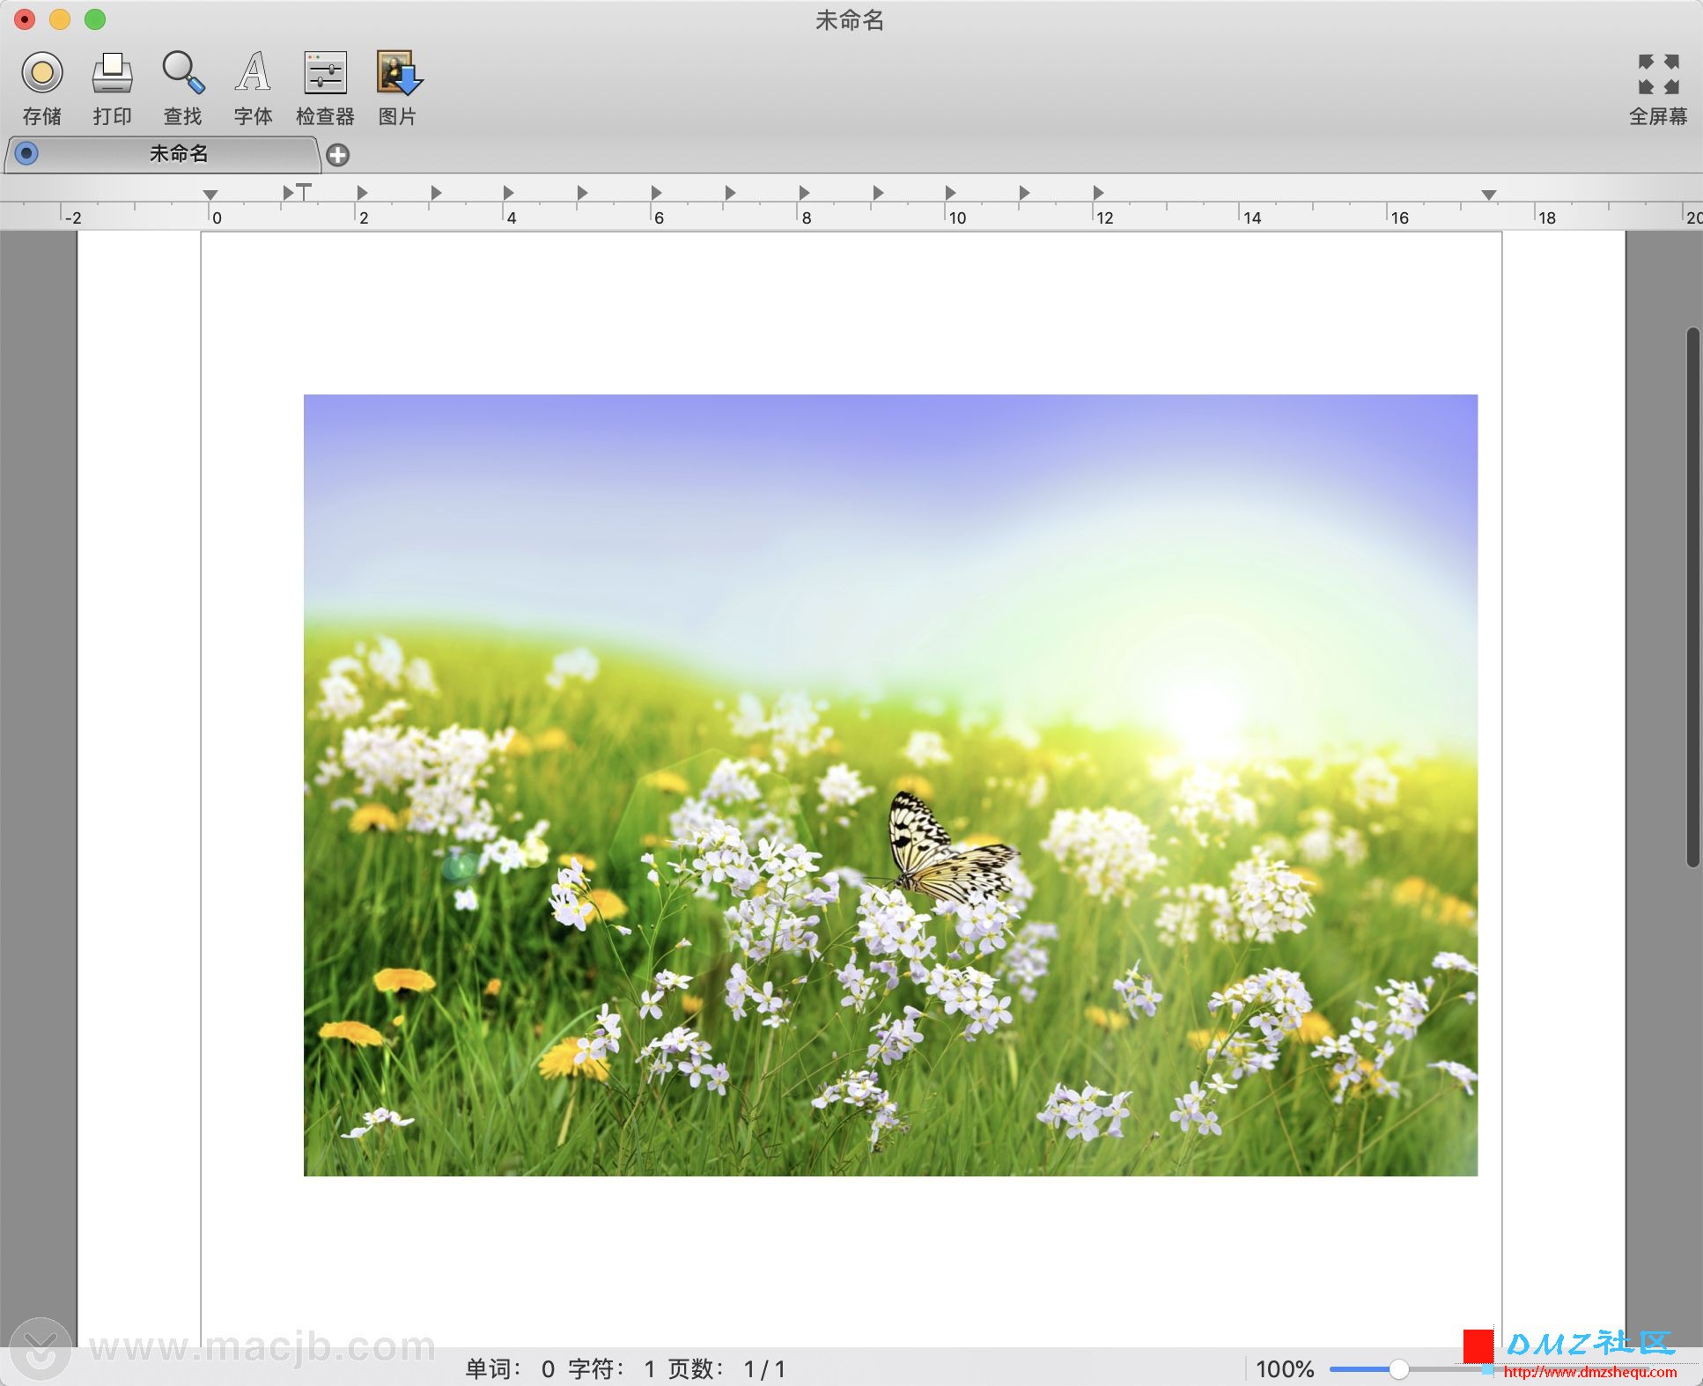Click the tab's blue circle indicator

click(x=26, y=154)
